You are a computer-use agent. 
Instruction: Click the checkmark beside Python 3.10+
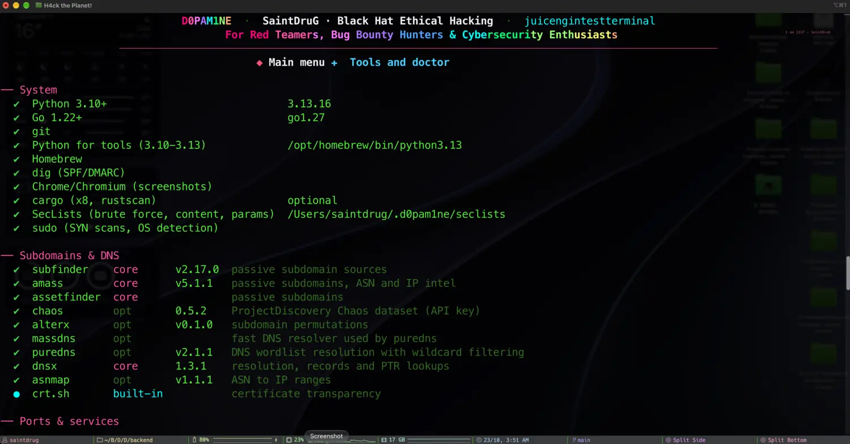16,104
